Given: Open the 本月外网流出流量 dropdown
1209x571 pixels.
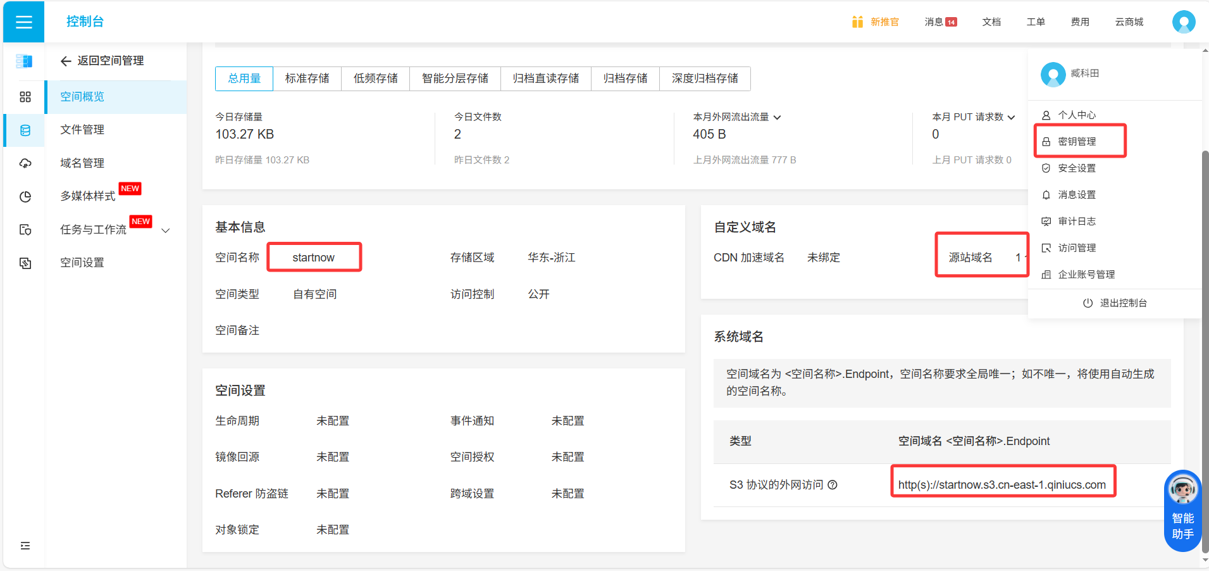Looking at the screenshot, I should click(778, 117).
